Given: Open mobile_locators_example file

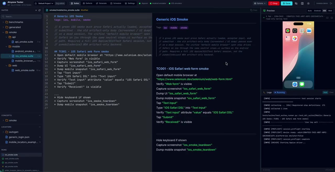Looking at the screenshot, I should (x=23, y=142).
